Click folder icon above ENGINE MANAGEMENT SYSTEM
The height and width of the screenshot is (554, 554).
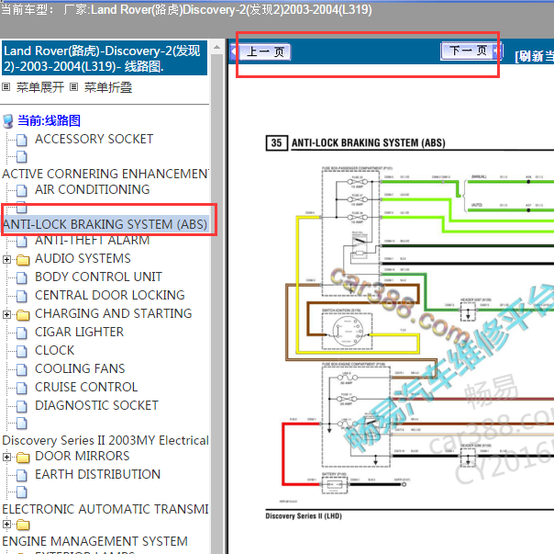[x=23, y=525]
